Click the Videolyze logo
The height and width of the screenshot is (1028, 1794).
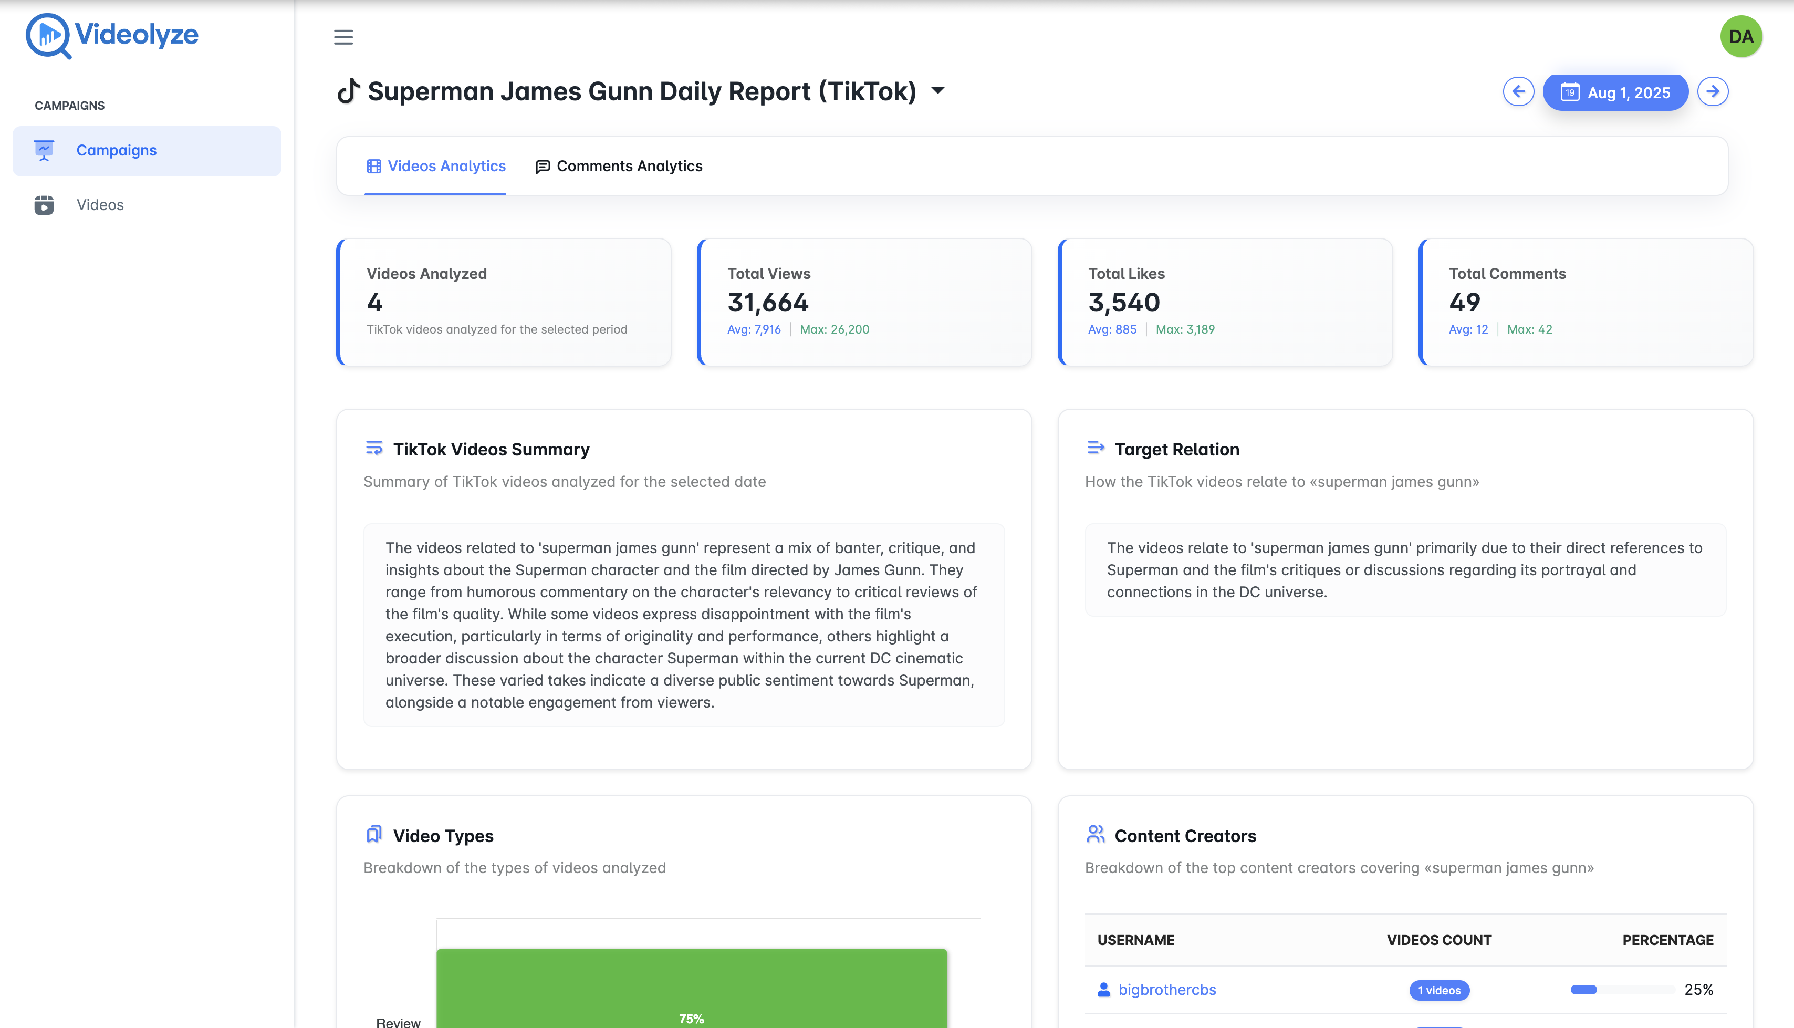[112, 35]
